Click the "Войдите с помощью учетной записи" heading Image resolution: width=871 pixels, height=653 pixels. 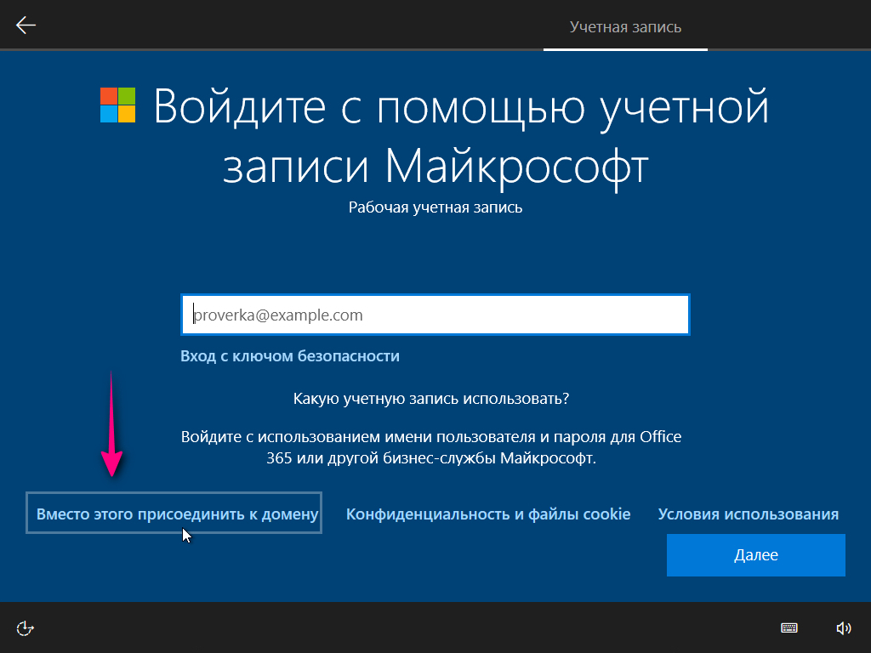click(461, 108)
